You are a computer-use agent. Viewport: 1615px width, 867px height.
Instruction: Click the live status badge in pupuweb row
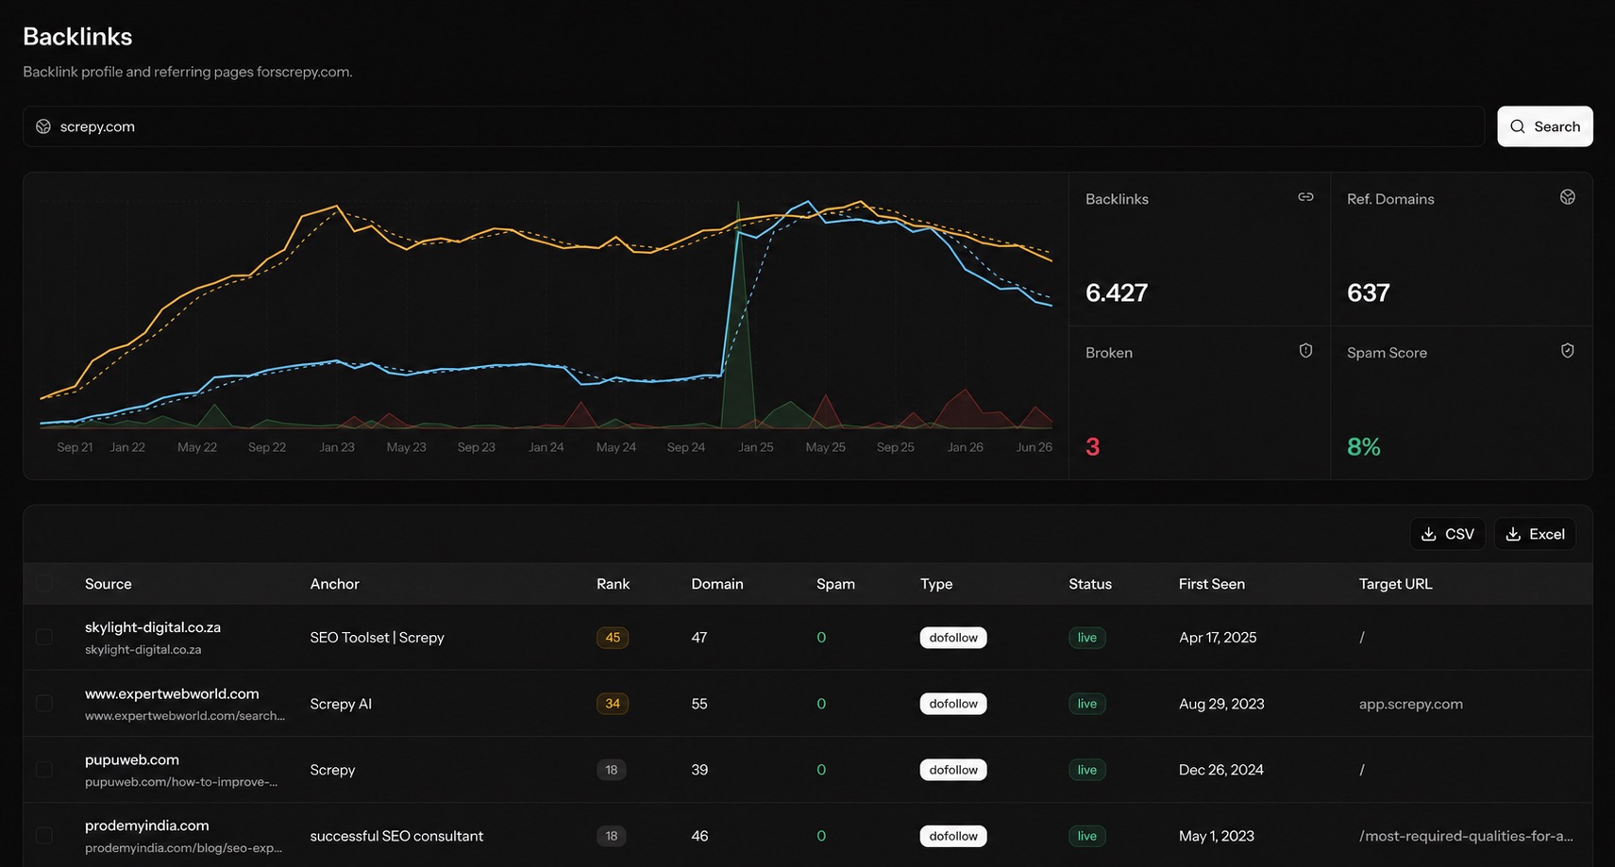point(1087,770)
